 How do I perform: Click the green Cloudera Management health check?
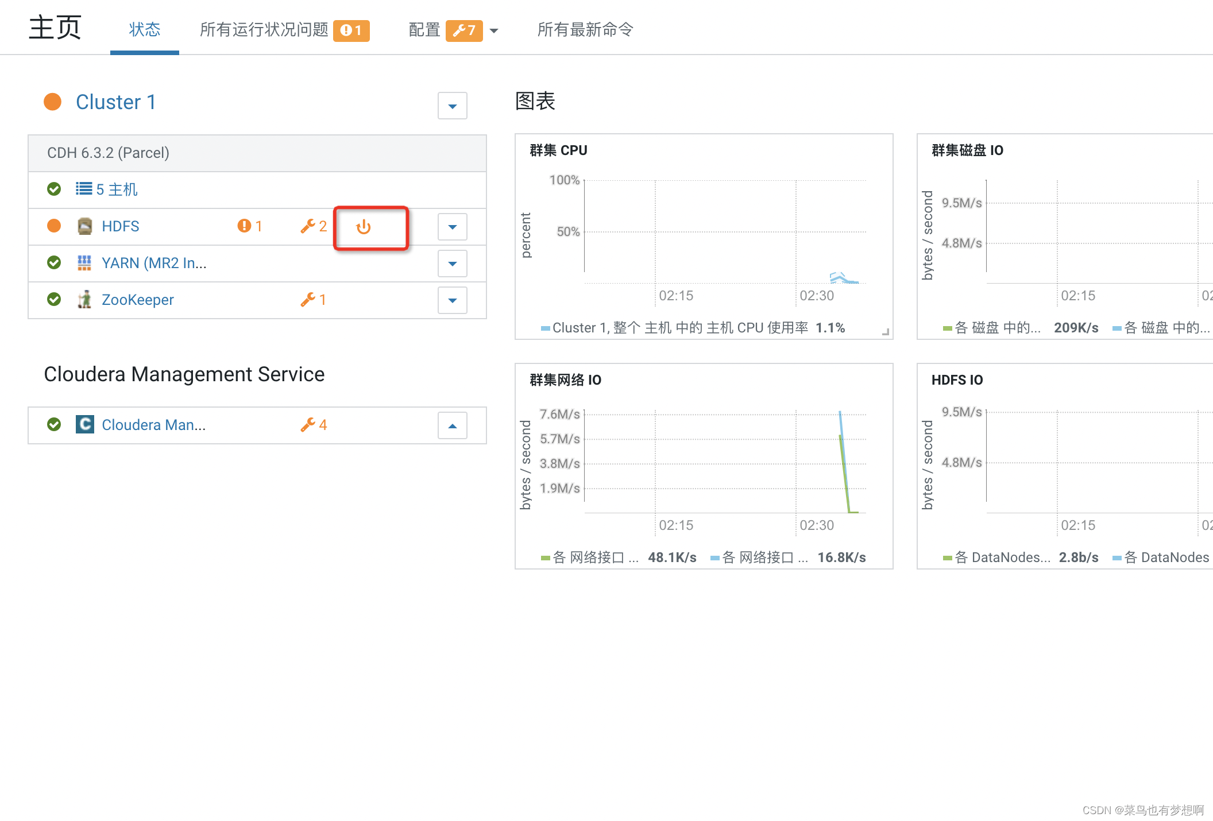(x=54, y=424)
